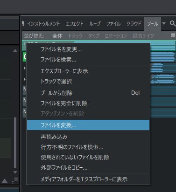Choose ファイルを検索... menu entry

coord(88,60)
